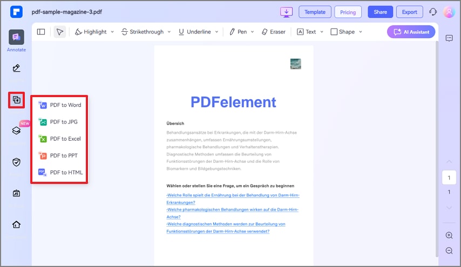Select the Shape tool
Screen dimensions: 461x267
pyautogui.click(x=343, y=32)
